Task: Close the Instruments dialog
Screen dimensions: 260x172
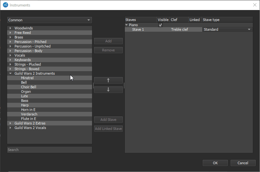Action: 255,5
